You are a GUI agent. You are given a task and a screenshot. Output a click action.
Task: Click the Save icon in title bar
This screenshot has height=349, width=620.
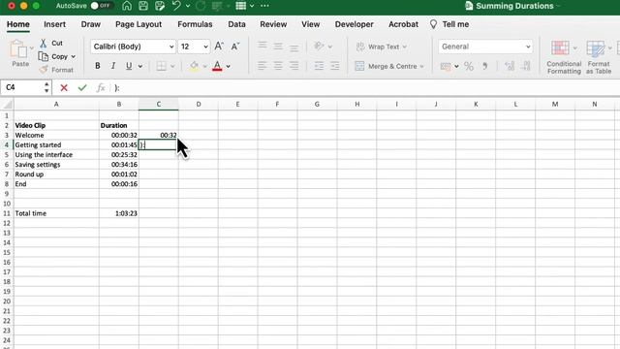pyautogui.click(x=143, y=6)
